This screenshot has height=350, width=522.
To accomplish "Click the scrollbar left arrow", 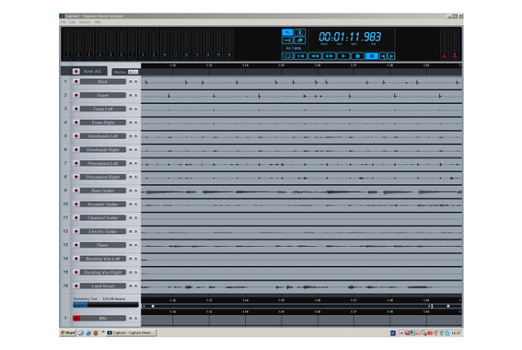I will 144,306.
